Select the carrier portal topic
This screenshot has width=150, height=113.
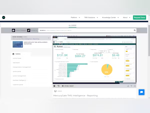coord(17,72)
